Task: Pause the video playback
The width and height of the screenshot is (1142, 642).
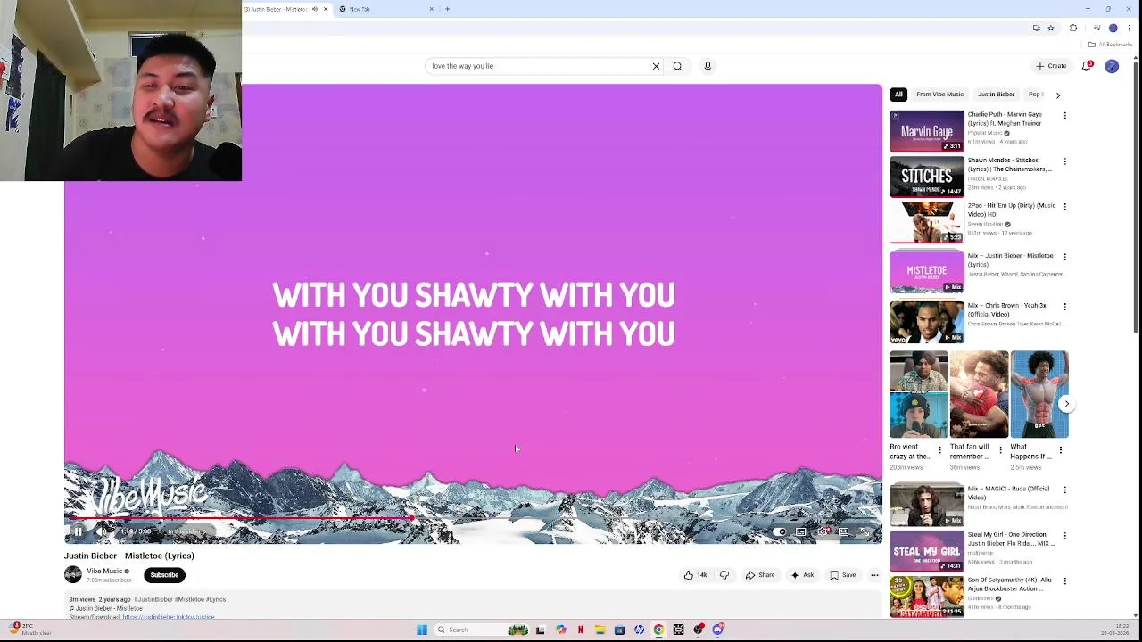Action: (x=78, y=531)
